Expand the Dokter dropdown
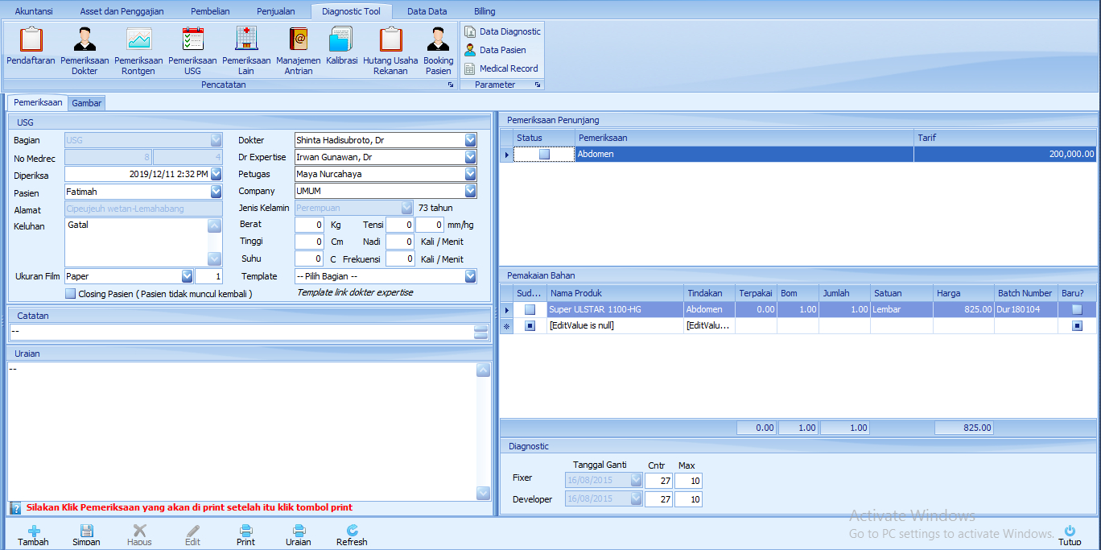The height and width of the screenshot is (550, 1101). [x=470, y=140]
